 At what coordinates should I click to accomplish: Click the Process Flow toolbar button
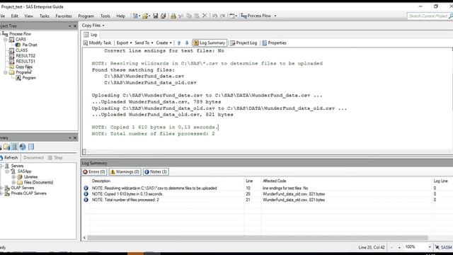tap(256, 16)
